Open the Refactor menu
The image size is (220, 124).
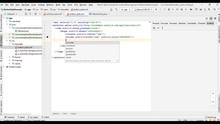pyautogui.click(x=50, y=5)
